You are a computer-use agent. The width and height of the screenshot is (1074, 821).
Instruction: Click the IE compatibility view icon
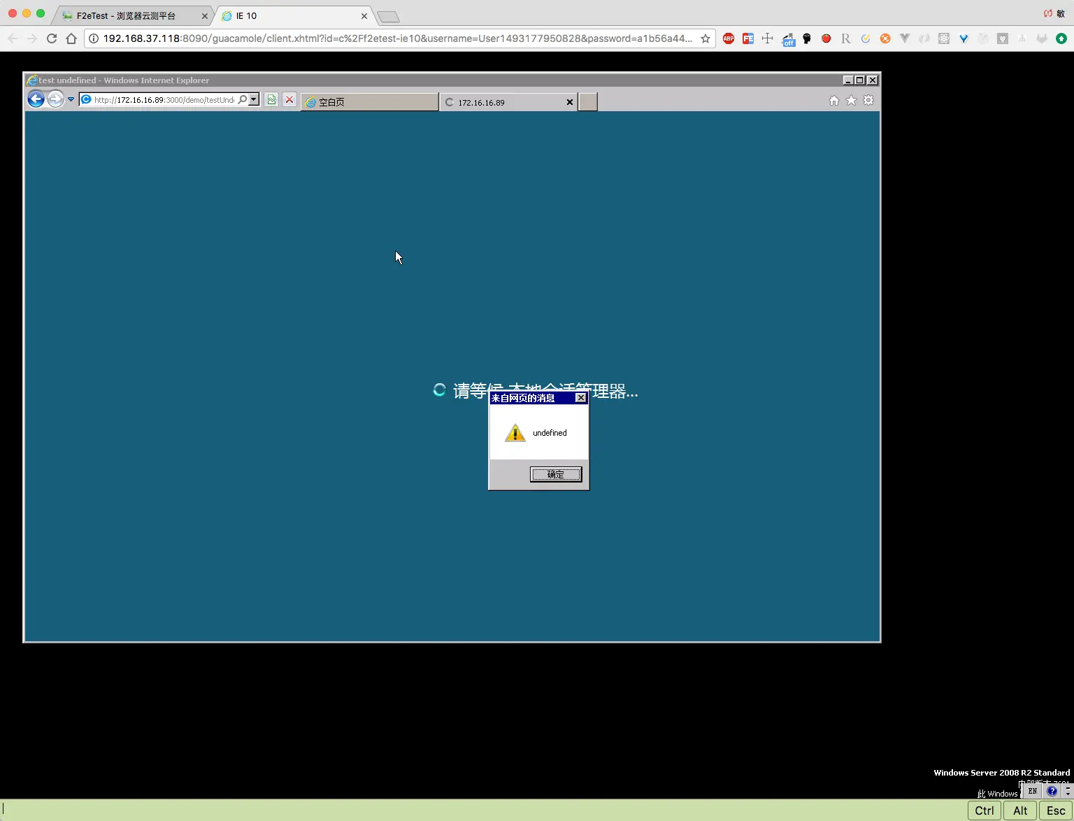(271, 99)
